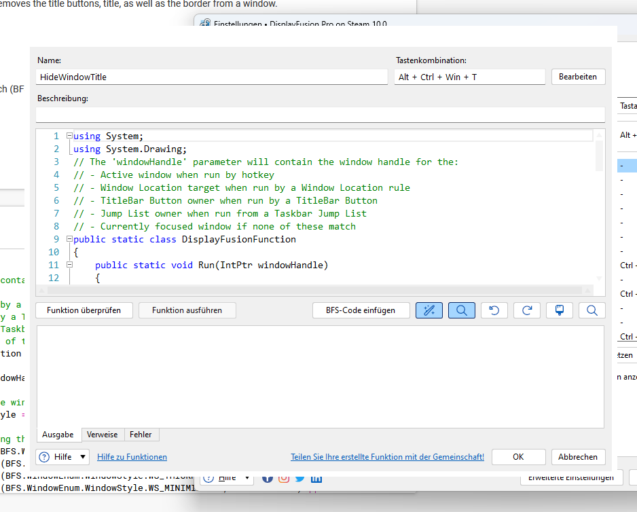This screenshot has height=512, width=637.
Task: Switch to the Ausgabe tab
Action: tap(58, 435)
